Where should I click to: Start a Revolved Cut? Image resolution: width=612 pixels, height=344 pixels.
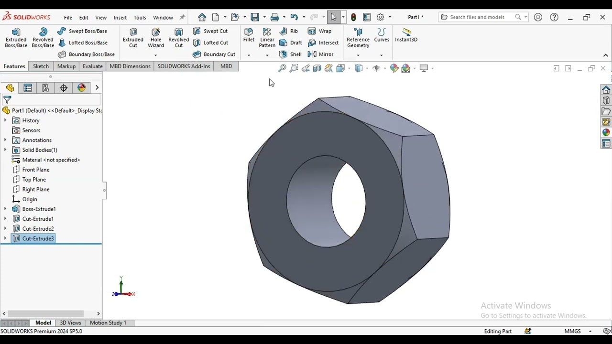179,38
